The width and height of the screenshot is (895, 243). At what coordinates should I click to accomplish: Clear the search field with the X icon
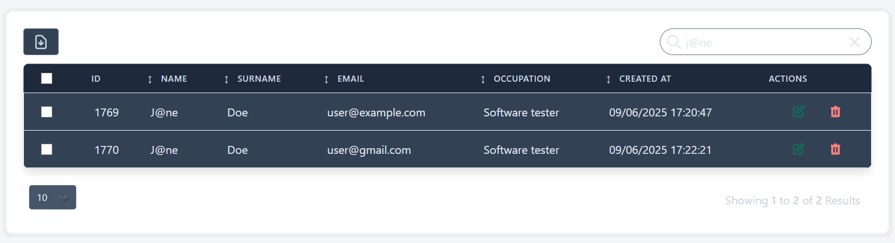854,42
